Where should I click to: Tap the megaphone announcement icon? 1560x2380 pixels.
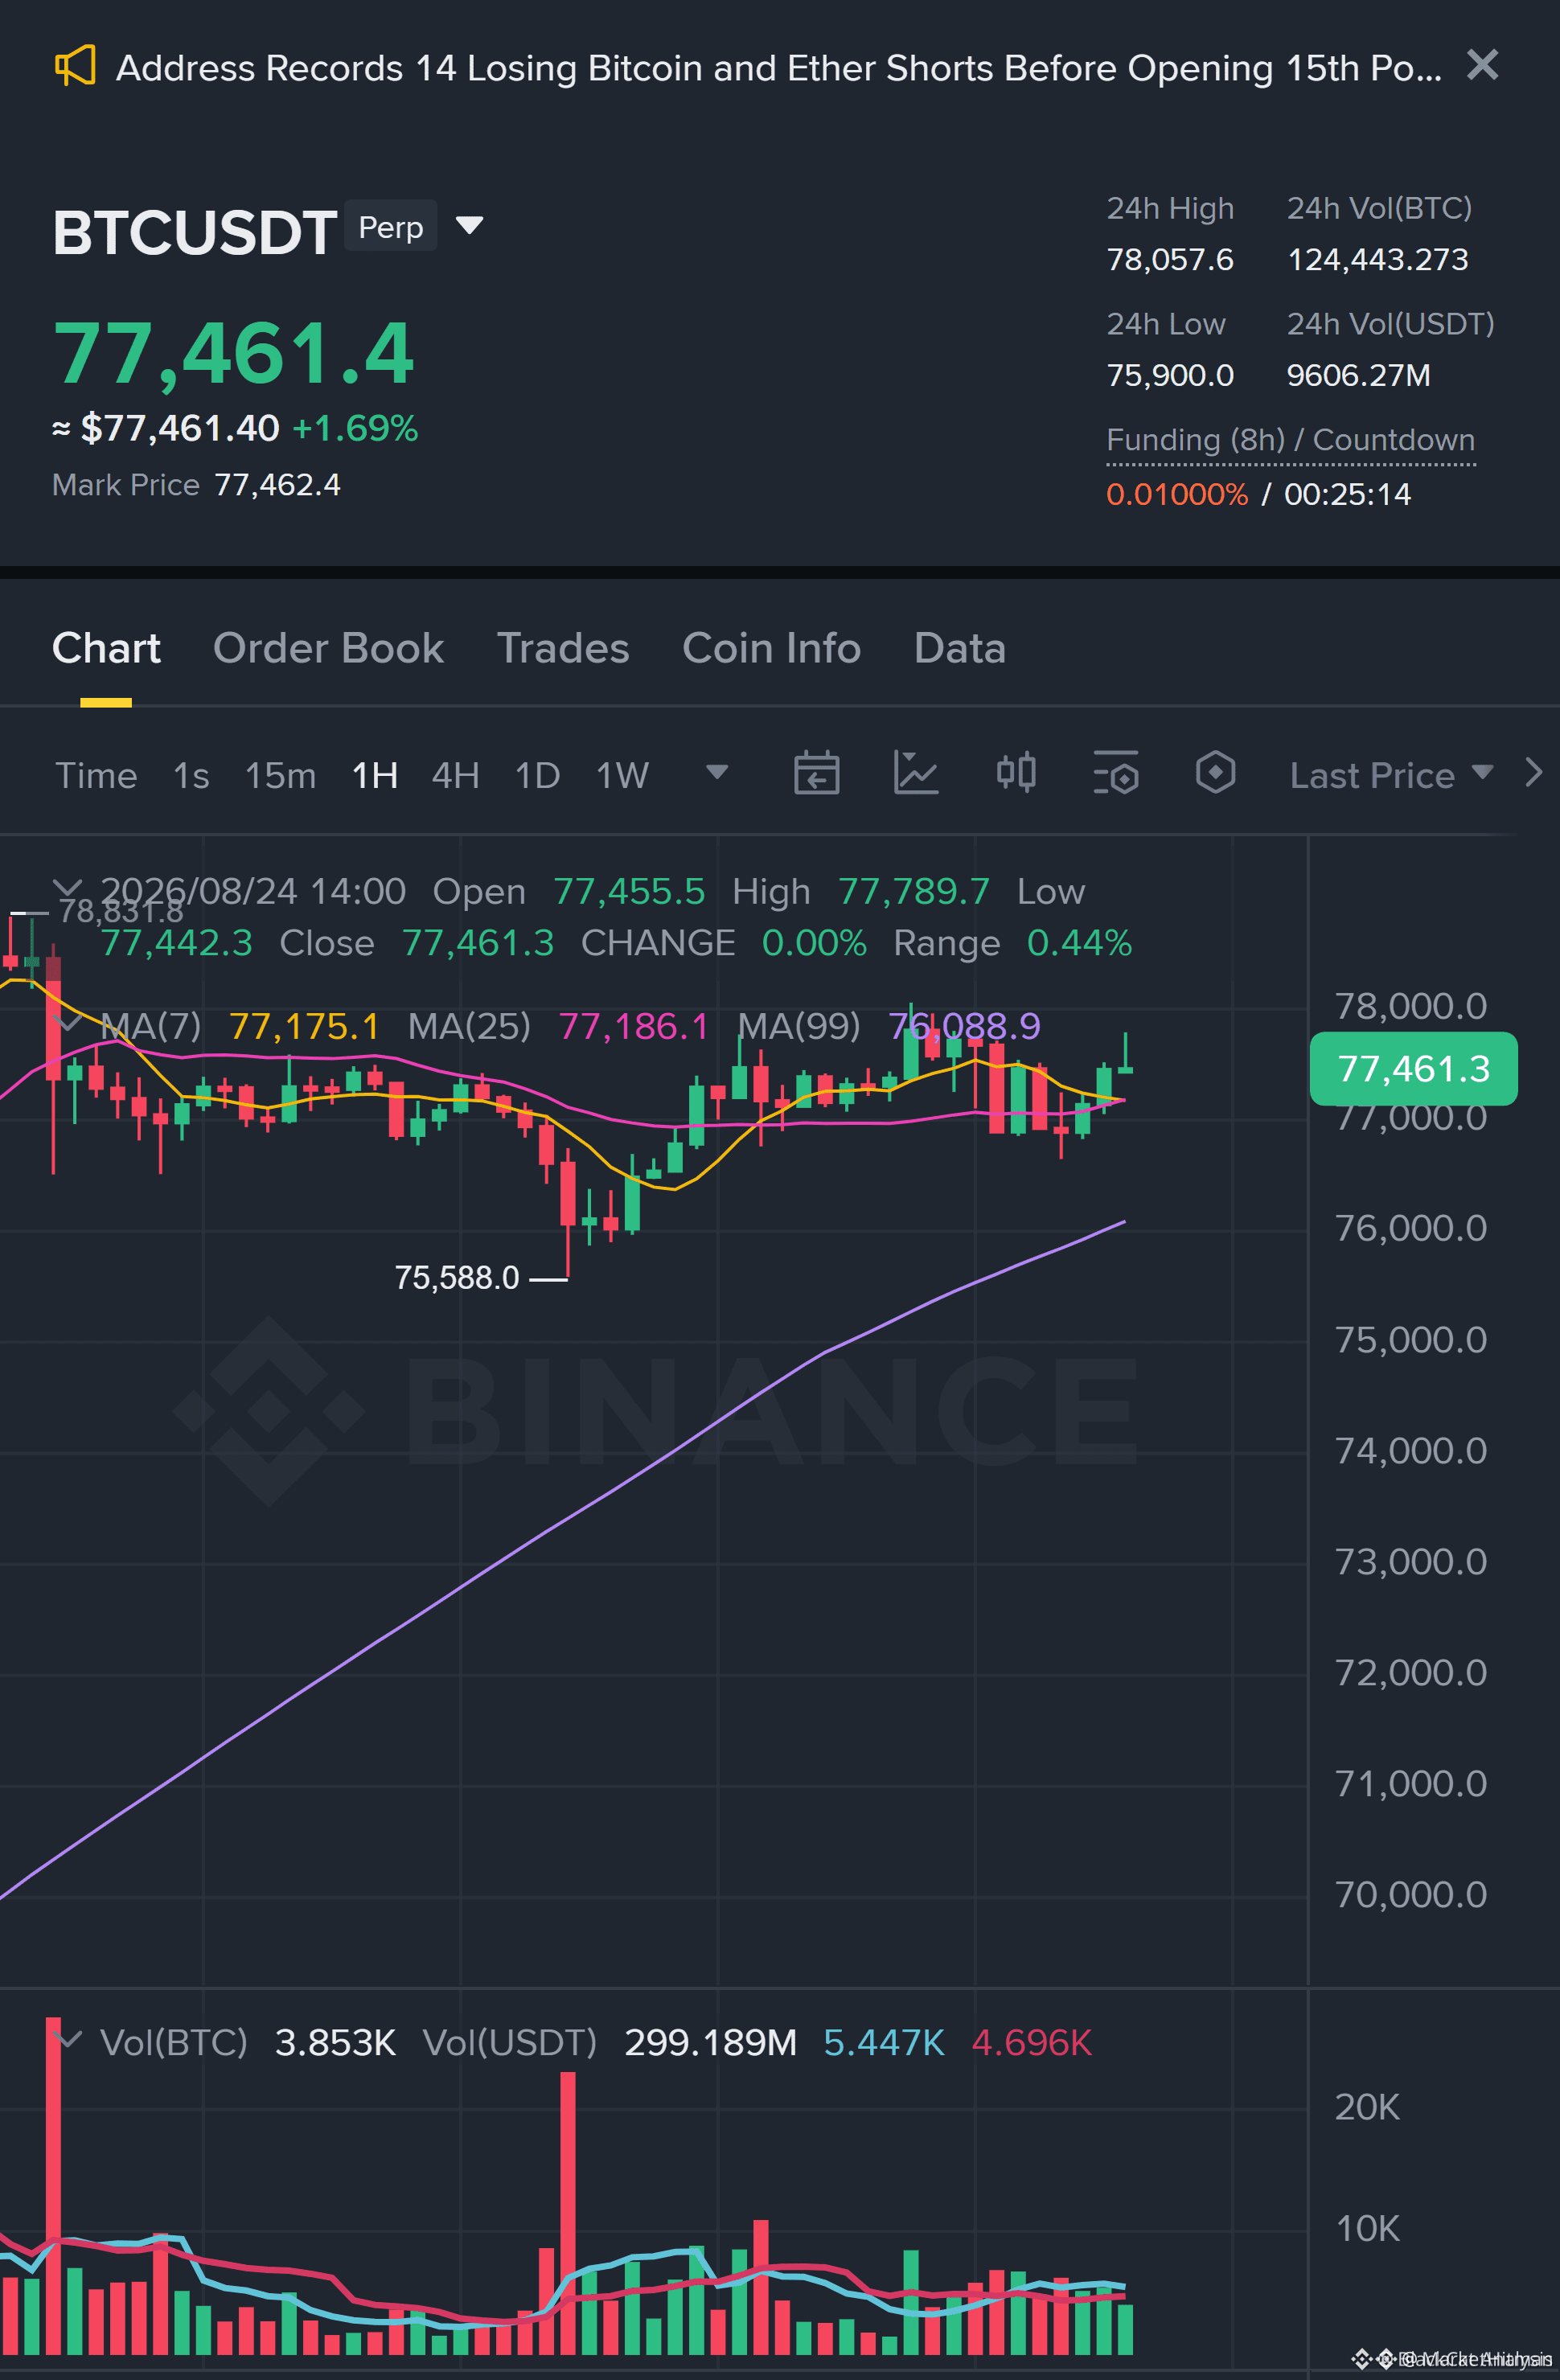coord(75,66)
